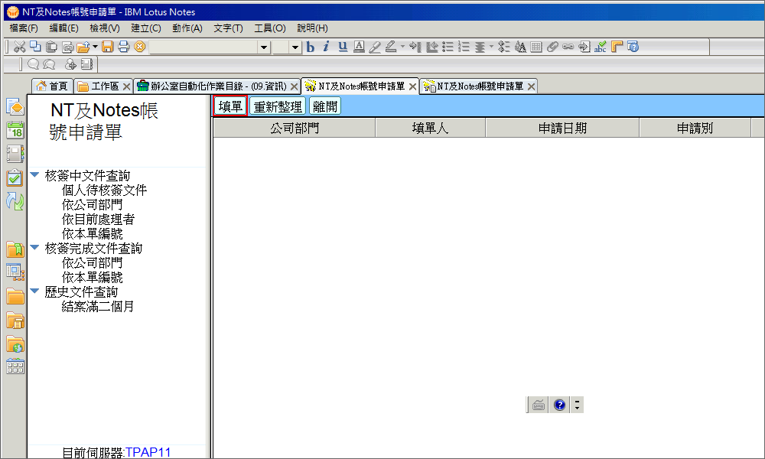The width and height of the screenshot is (765, 459).
Task: Click the single chat bubble icon
Action: [x=33, y=64]
